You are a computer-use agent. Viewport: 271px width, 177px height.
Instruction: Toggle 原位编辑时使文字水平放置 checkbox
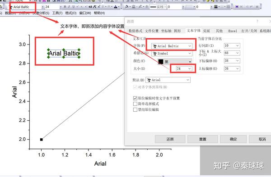tap(135, 98)
